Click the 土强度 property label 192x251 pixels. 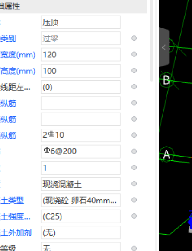coord(15,216)
